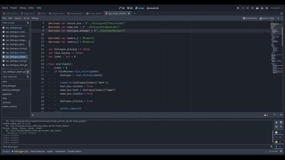The height and width of the screenshot is (160, 285).
Task: Add a new scene tab with plus
Action: (x=134, y=13)
